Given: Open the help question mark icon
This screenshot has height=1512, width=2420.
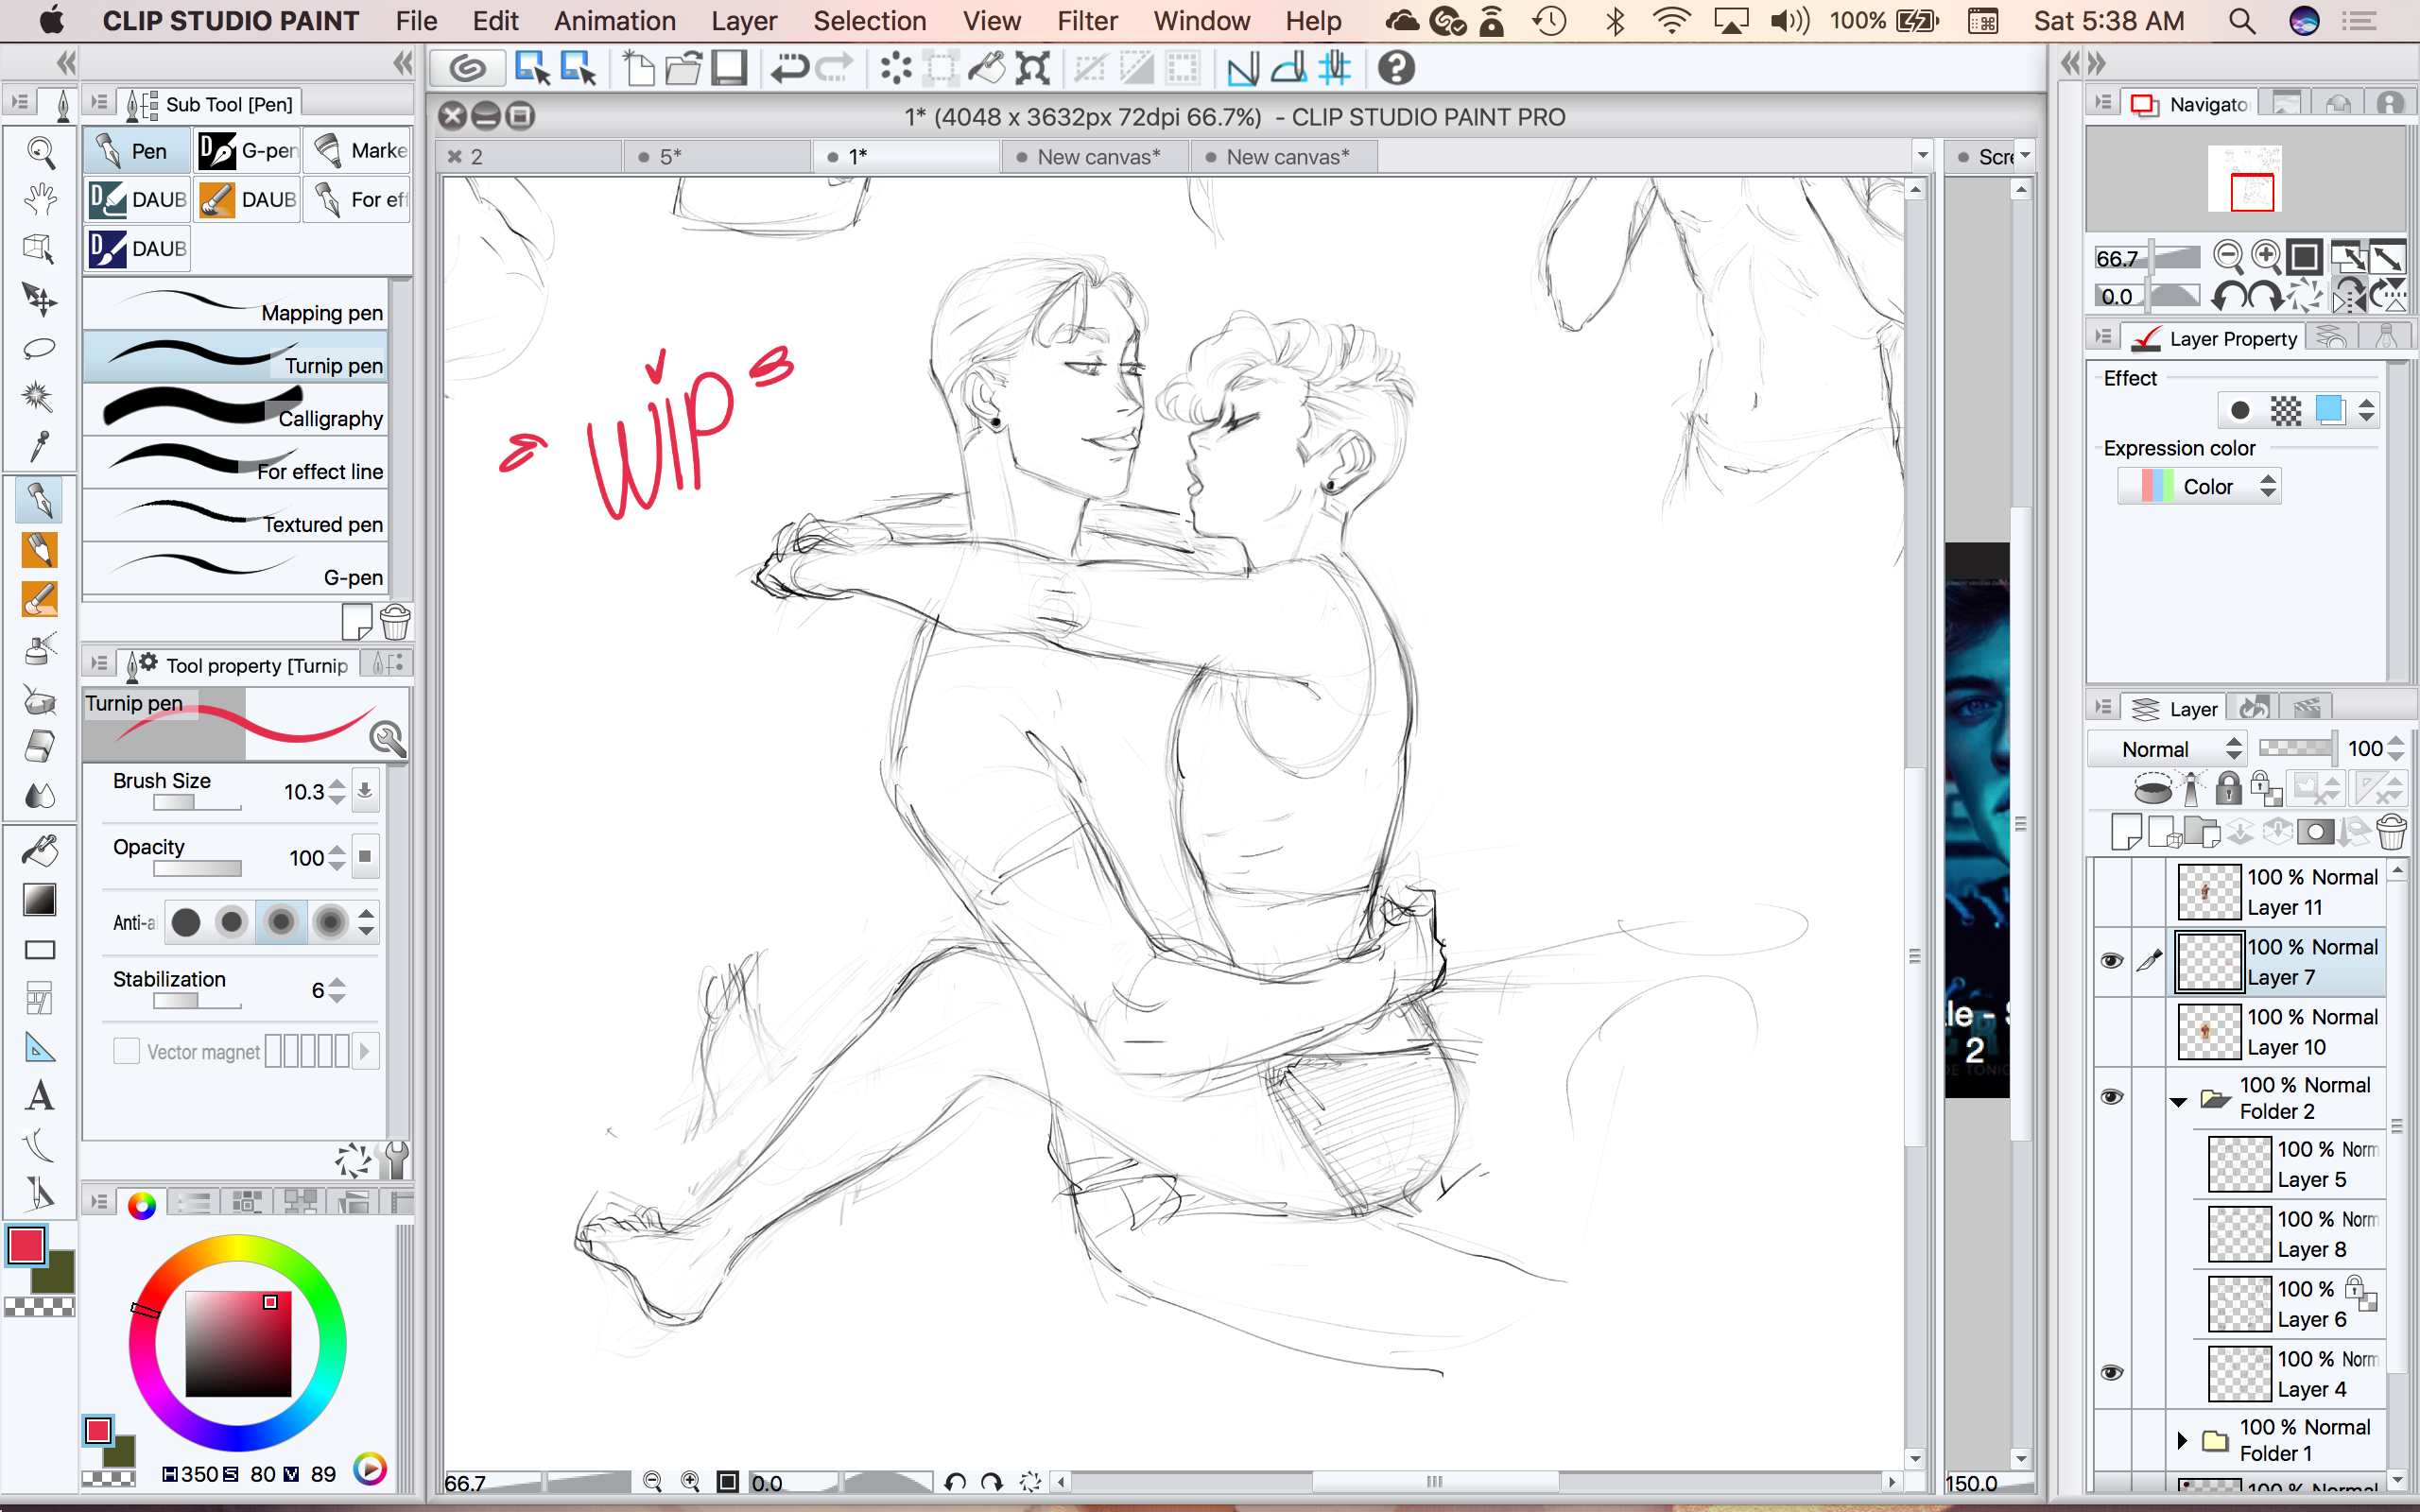Looking at the screenshot, I should tap(1396, 68).
